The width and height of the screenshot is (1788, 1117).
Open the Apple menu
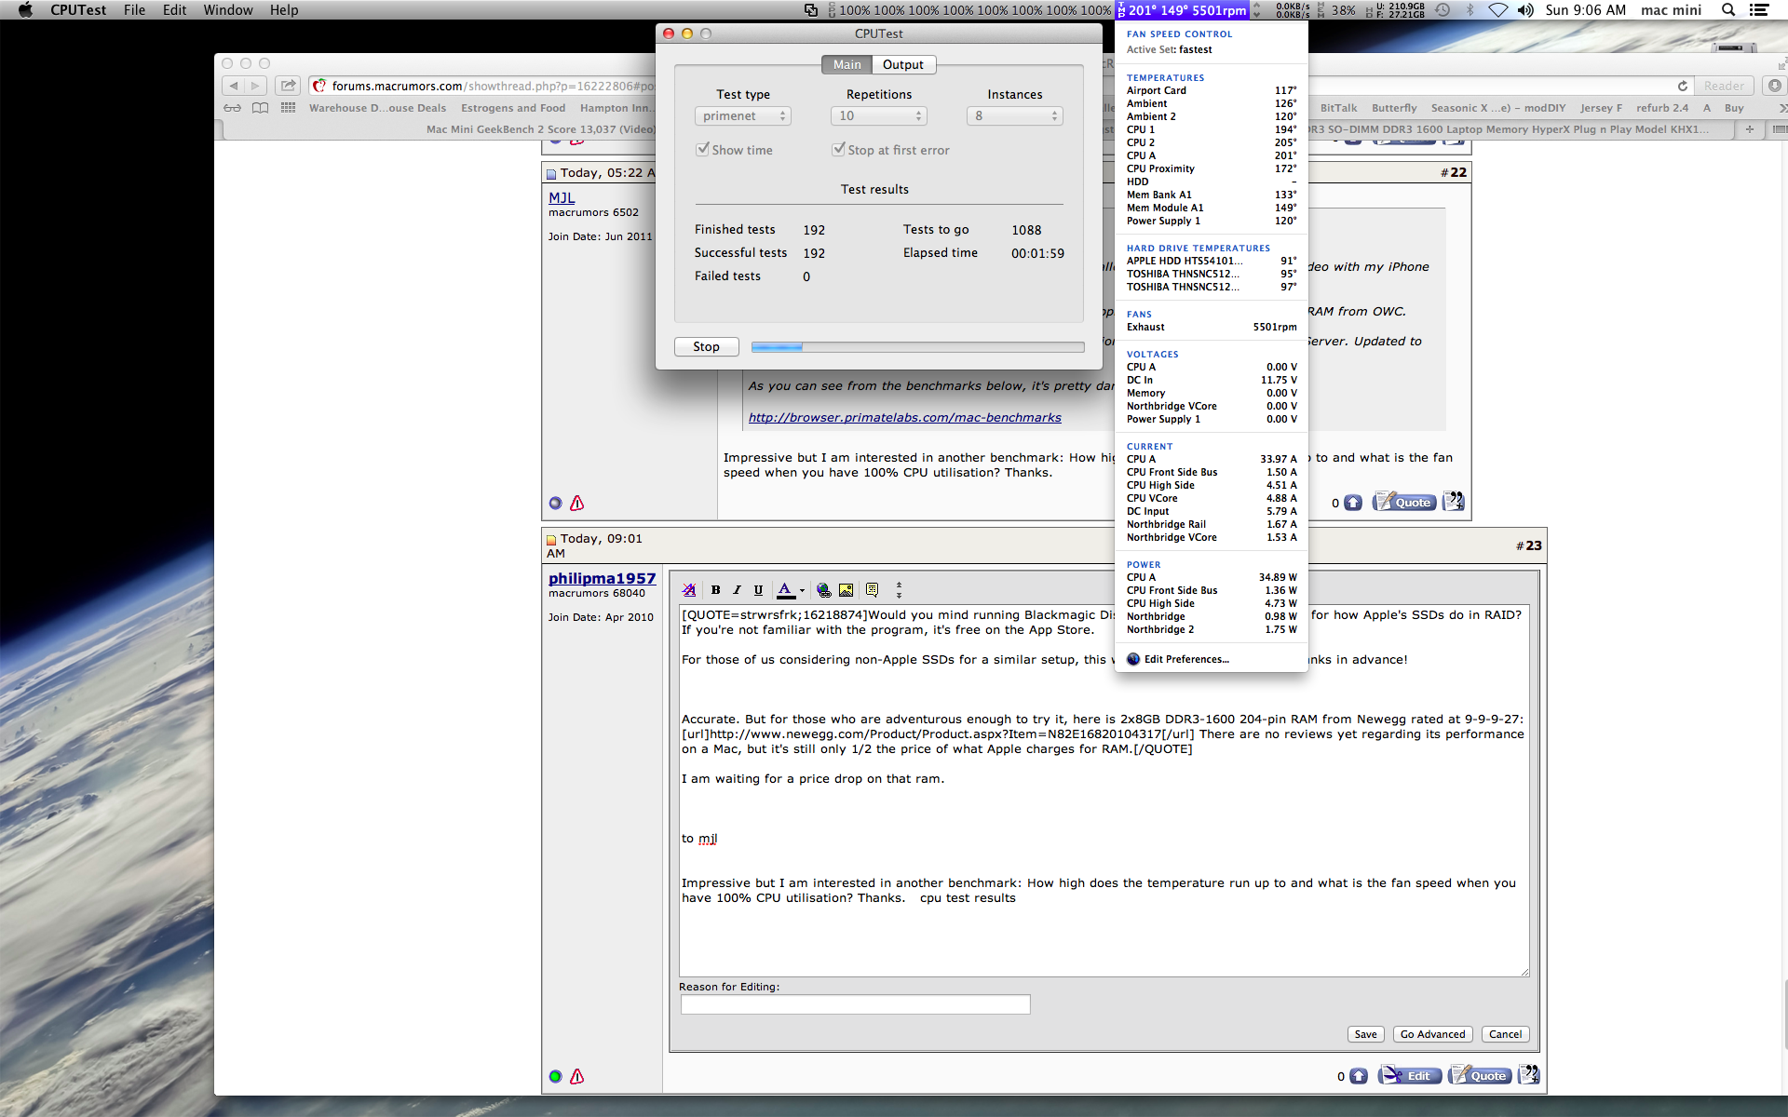tap(25, 10)
